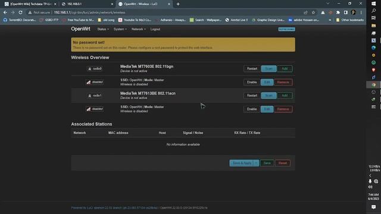
Task: Remove the OpenWrt SSID on radio0
Action: tap(283, 82)
